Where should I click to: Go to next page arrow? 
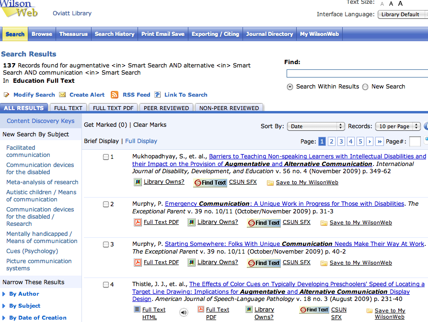tap(370, 142)
